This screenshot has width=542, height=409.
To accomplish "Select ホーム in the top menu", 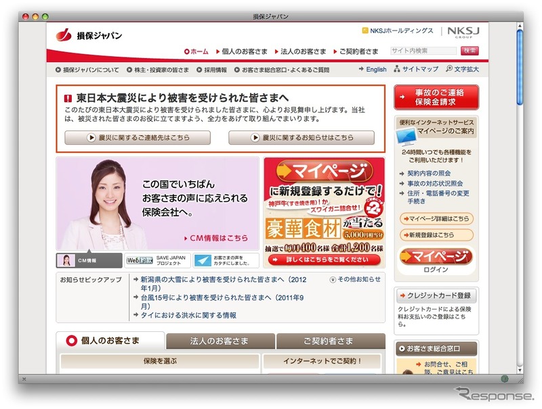I will pos(196,51).
